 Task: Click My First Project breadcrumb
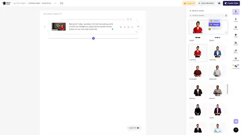[20, 3]
